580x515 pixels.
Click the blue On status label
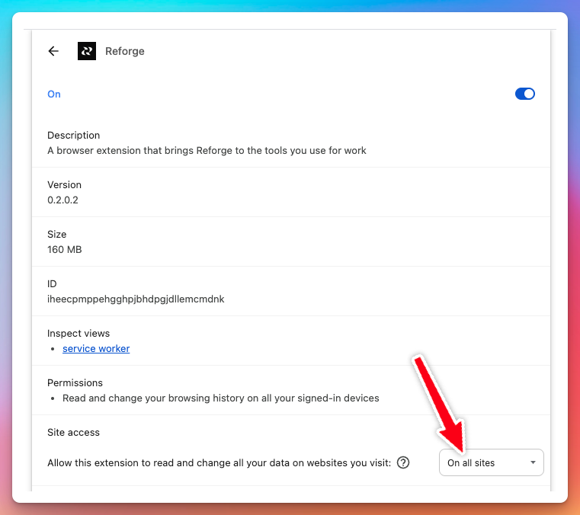54,94
